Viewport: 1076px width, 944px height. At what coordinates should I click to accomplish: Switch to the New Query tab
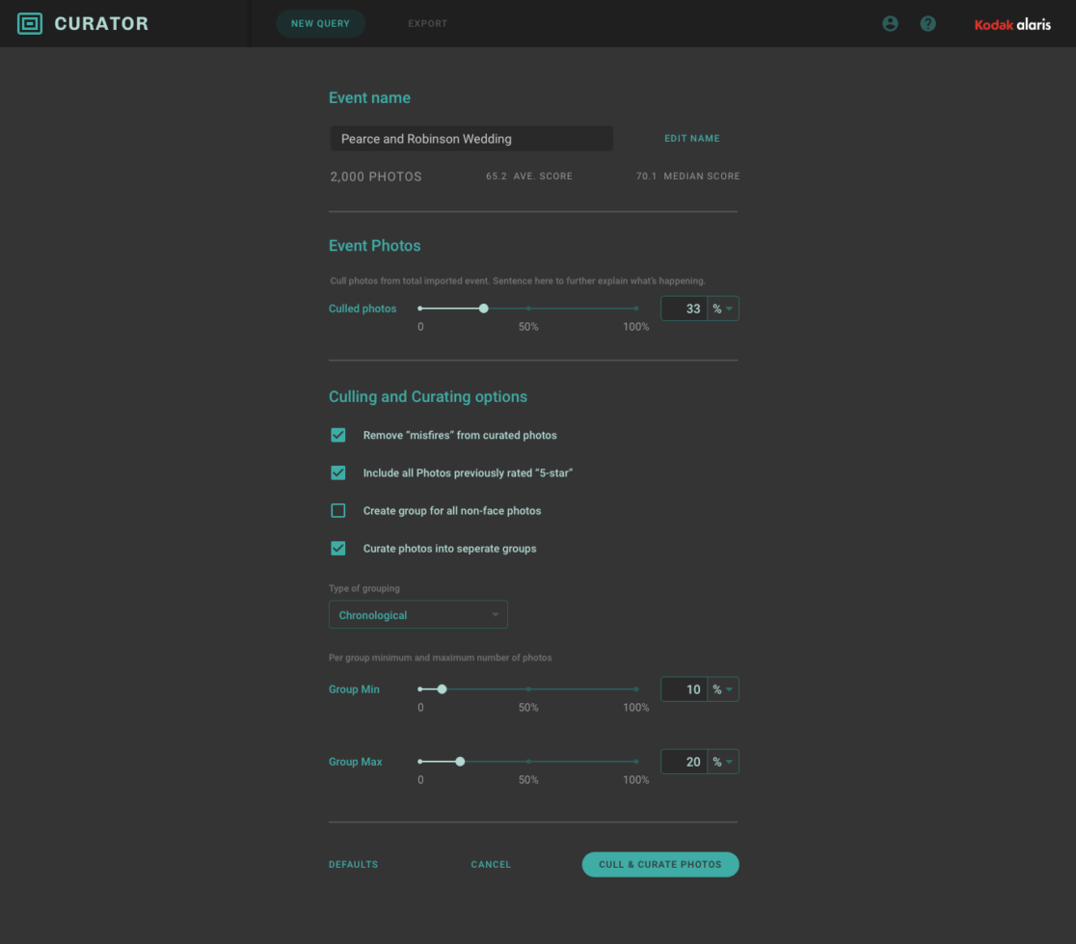pos(320,24)
